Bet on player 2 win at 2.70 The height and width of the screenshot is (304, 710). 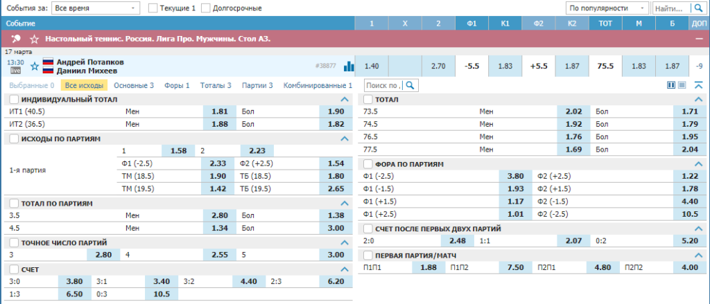pyautogui.click(x=438, y=66)
